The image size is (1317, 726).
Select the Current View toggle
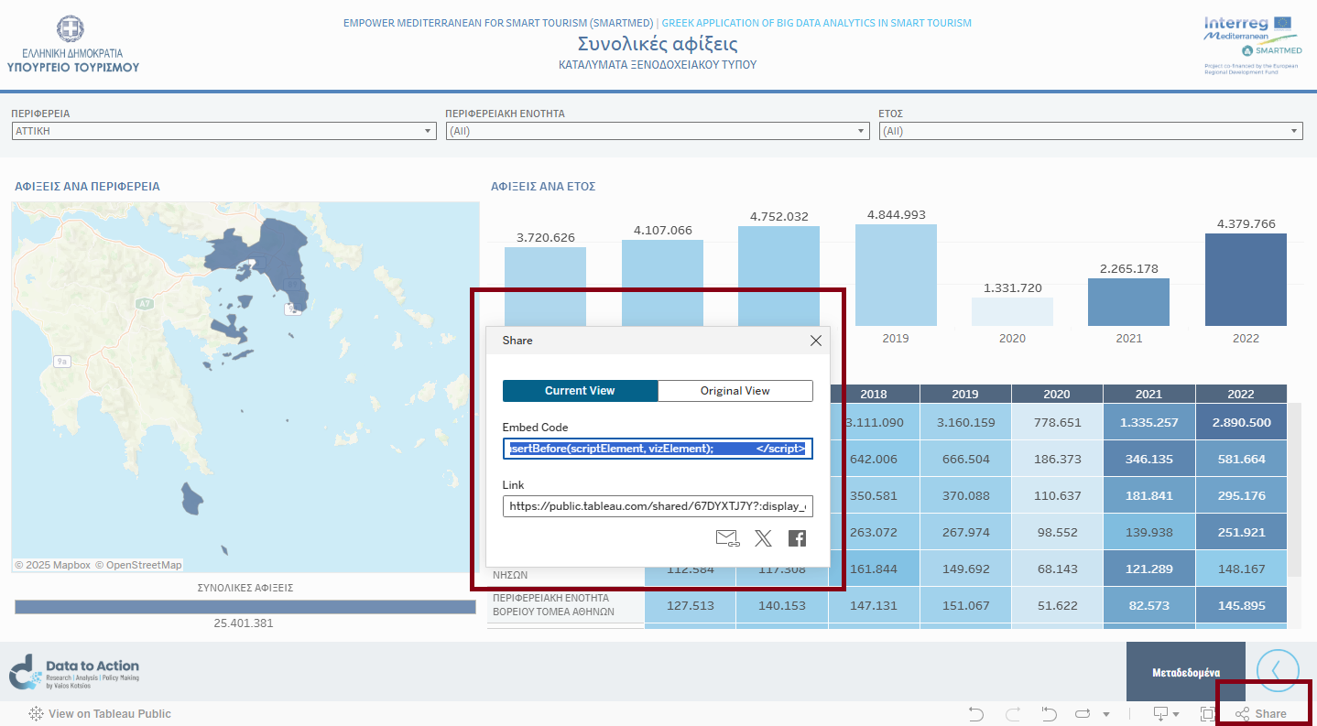tap(580, 391)
